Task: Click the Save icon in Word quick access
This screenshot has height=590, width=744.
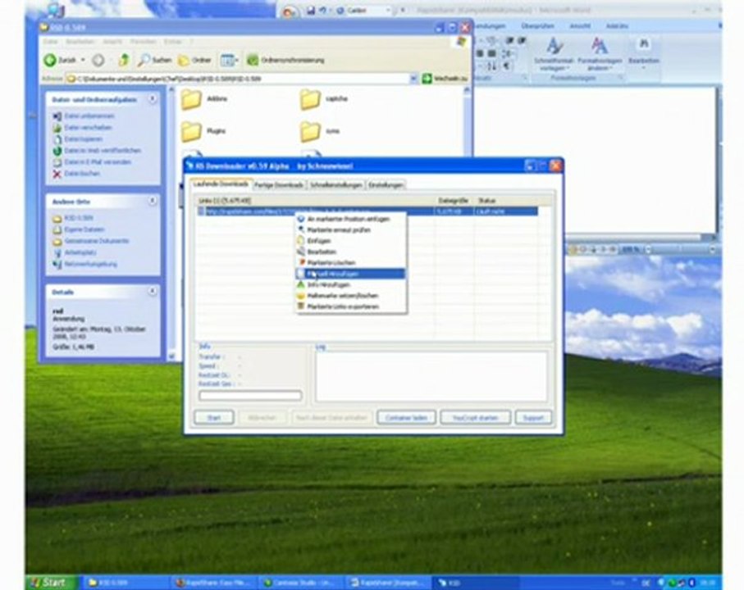Action: [311, 10]
